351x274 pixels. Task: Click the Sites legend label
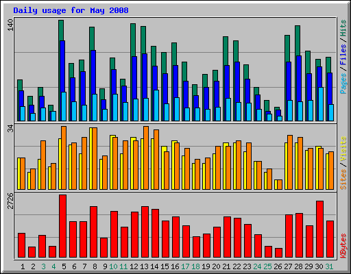(x=343, y=179)
